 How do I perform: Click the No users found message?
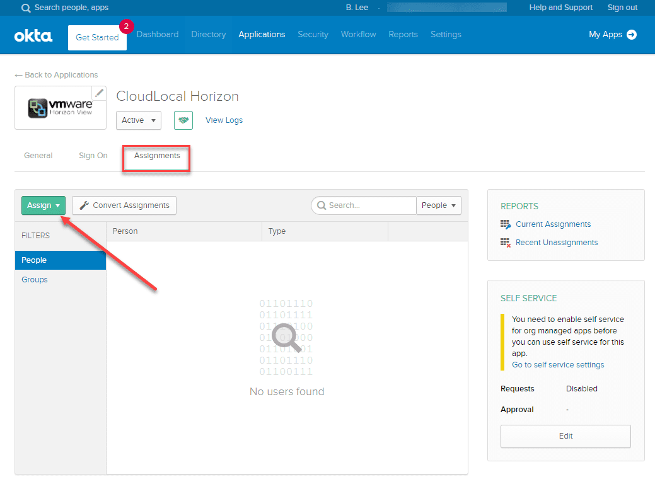click(287, 392)
